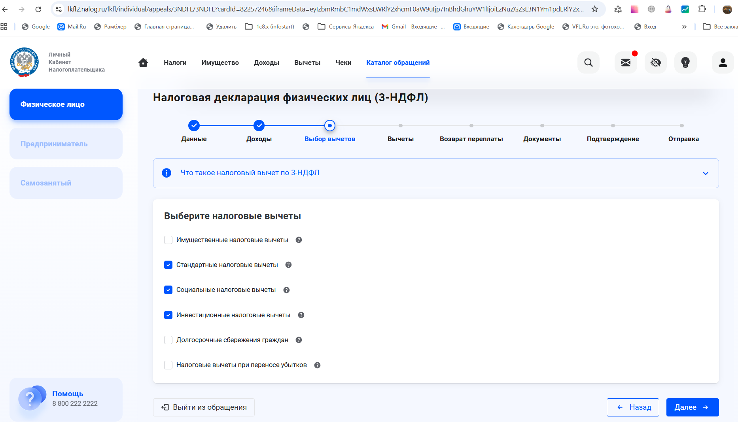Image resolution: width=738 pixels, height=422 pixels.
Task: Expand the hidden bookmarks overflow chevron
Action: [684, 27]
